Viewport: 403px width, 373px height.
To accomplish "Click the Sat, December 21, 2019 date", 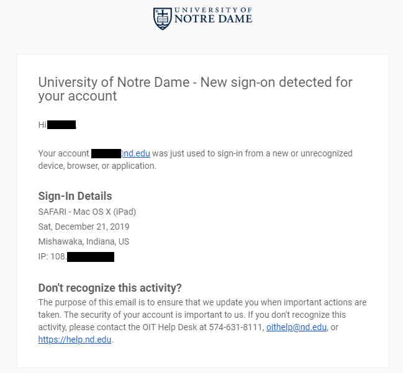I will click(x=84, y=227).
